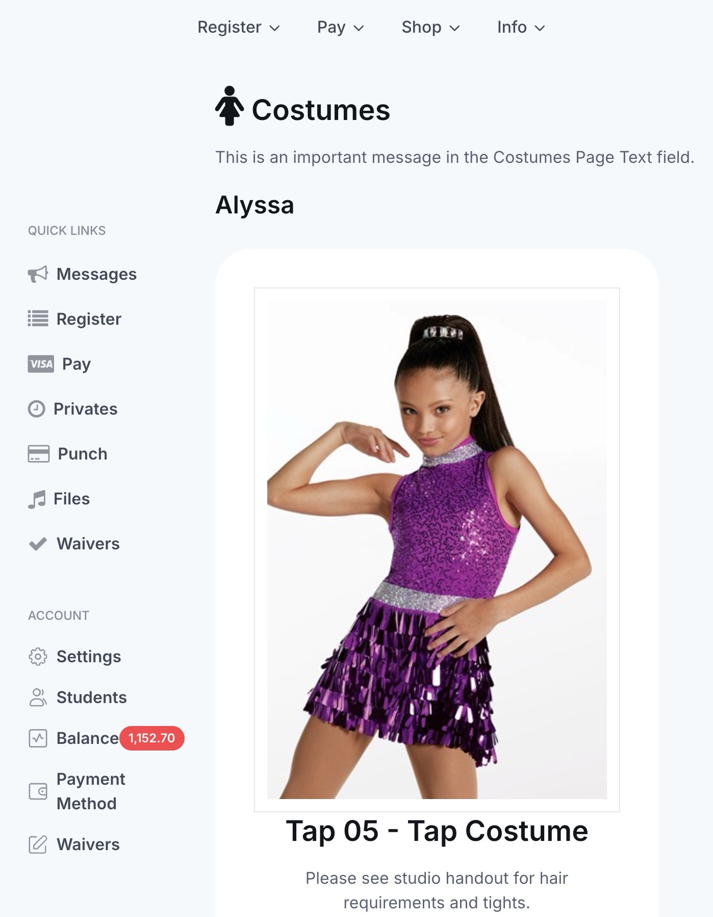Image resolution: width=713 pixels, height=917 pixels.
Task: Click the music note Files icon
Action: click(37, 499)
